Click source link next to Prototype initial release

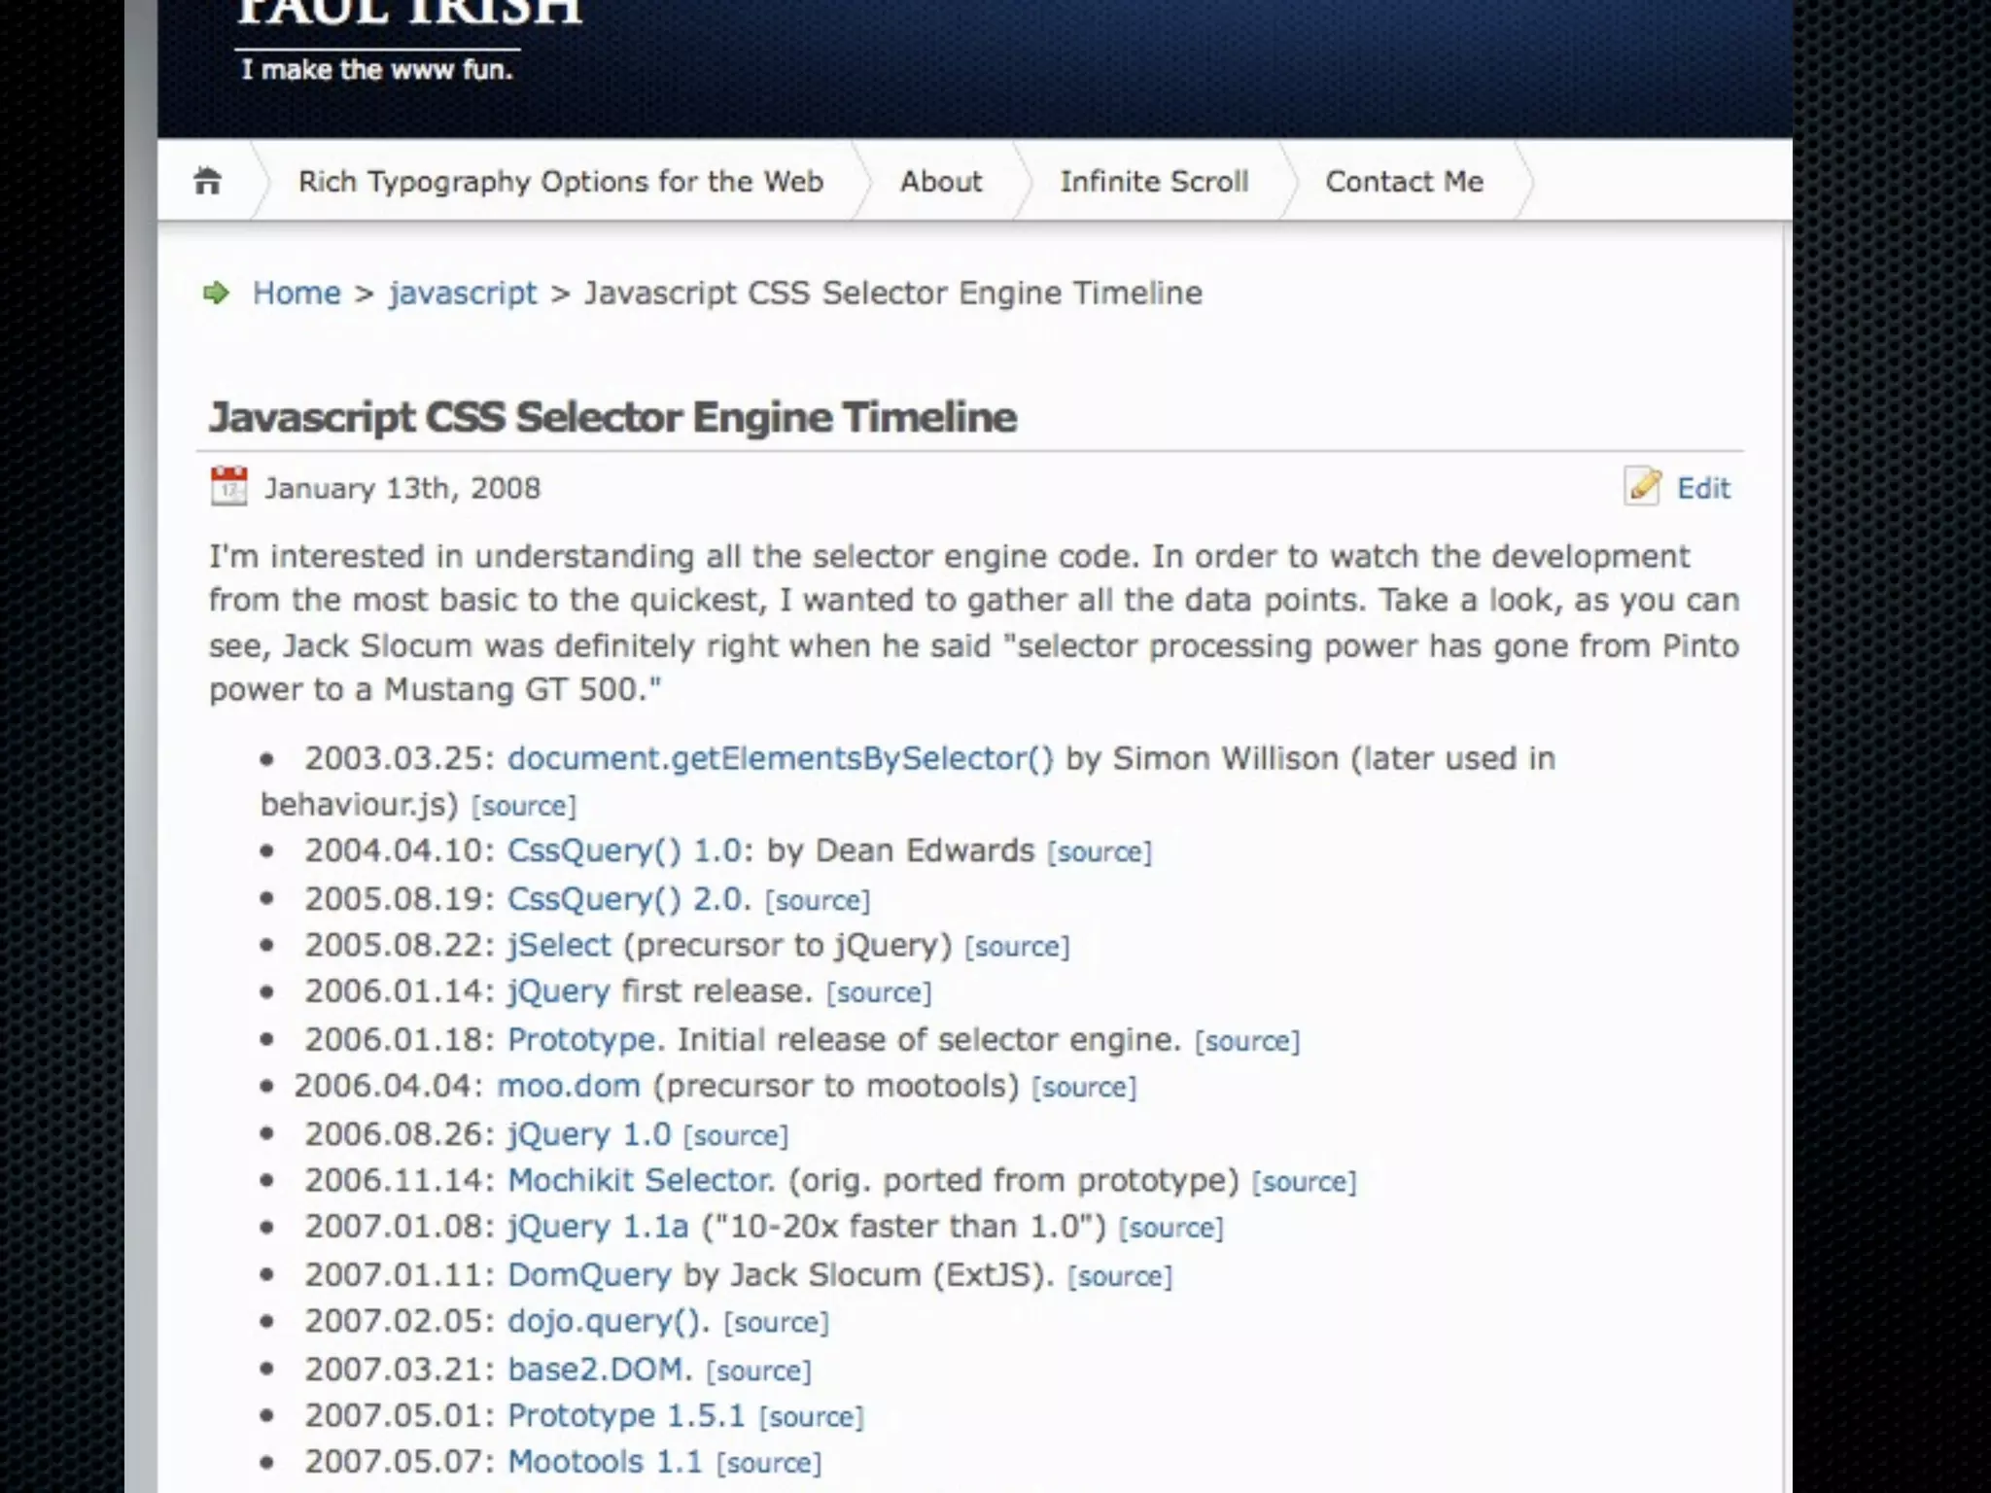pos(1246,1041)
